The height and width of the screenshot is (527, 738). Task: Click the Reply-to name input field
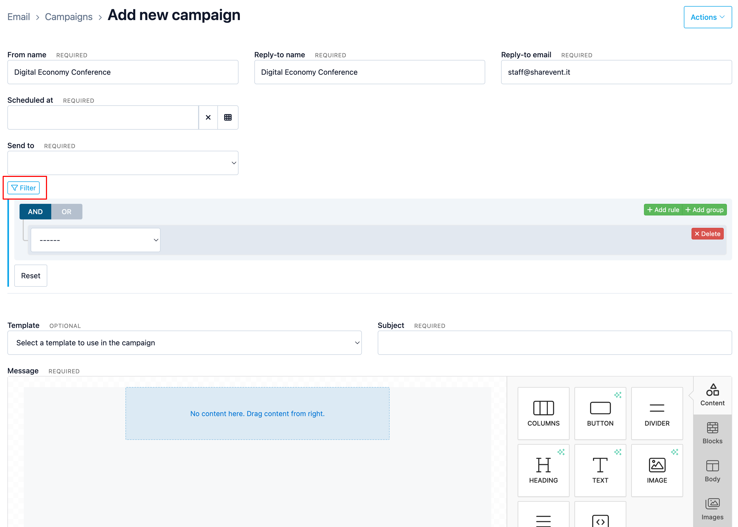pyautogui.click(x=370, y=72)
